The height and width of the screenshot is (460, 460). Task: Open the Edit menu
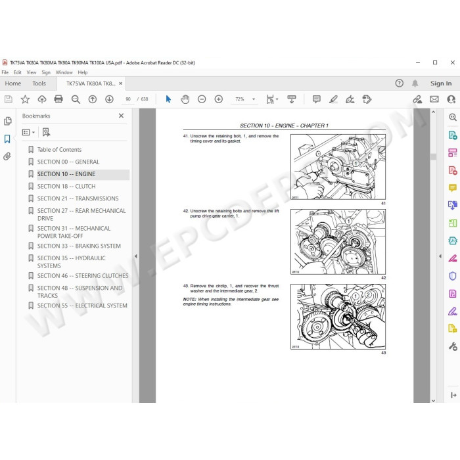click(17, 72)
